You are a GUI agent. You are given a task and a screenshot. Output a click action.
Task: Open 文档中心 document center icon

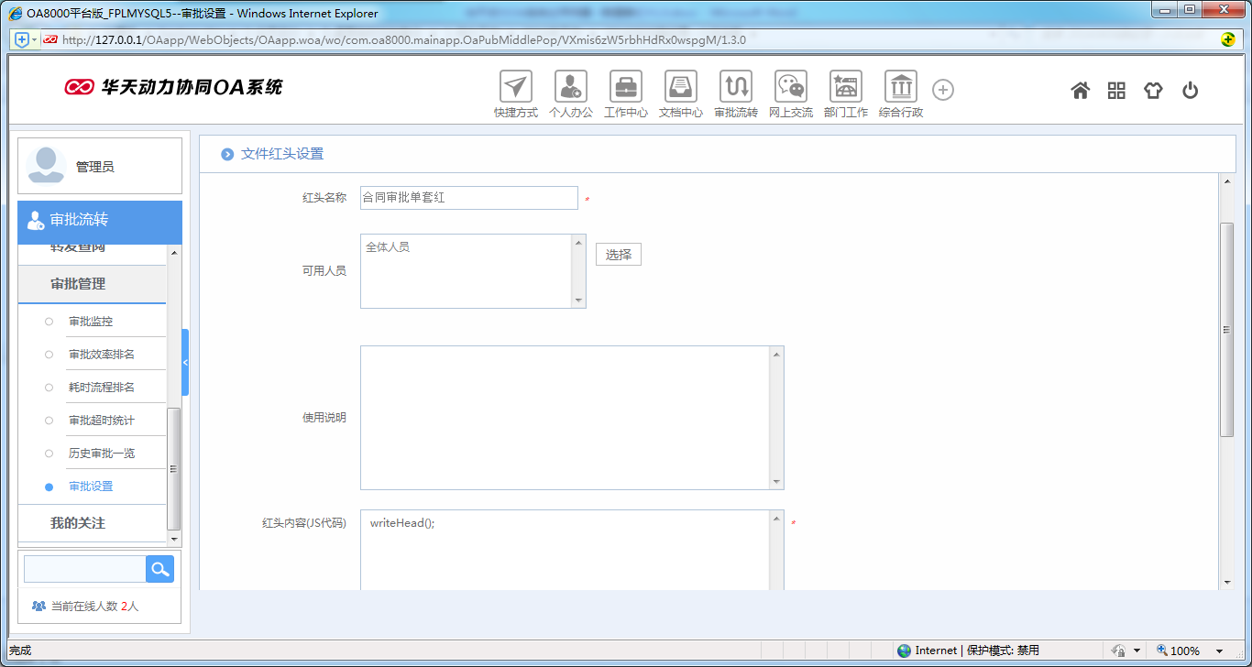point(681,87)
